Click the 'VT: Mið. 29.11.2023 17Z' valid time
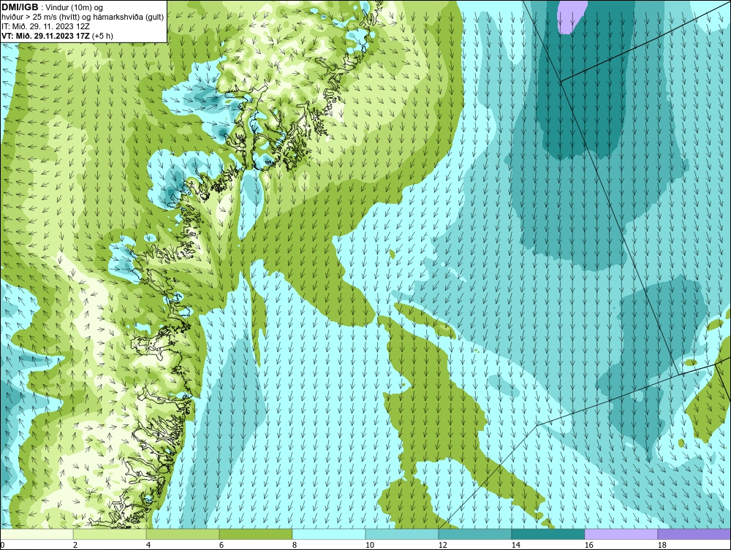 click(46, 35)
